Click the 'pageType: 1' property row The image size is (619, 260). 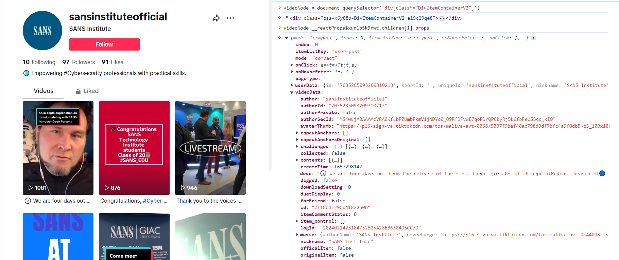311,78
